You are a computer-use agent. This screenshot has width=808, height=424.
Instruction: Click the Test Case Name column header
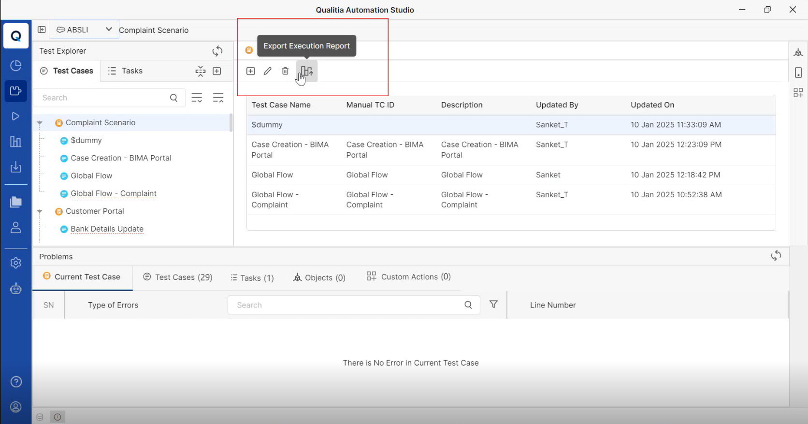point(281,105)
